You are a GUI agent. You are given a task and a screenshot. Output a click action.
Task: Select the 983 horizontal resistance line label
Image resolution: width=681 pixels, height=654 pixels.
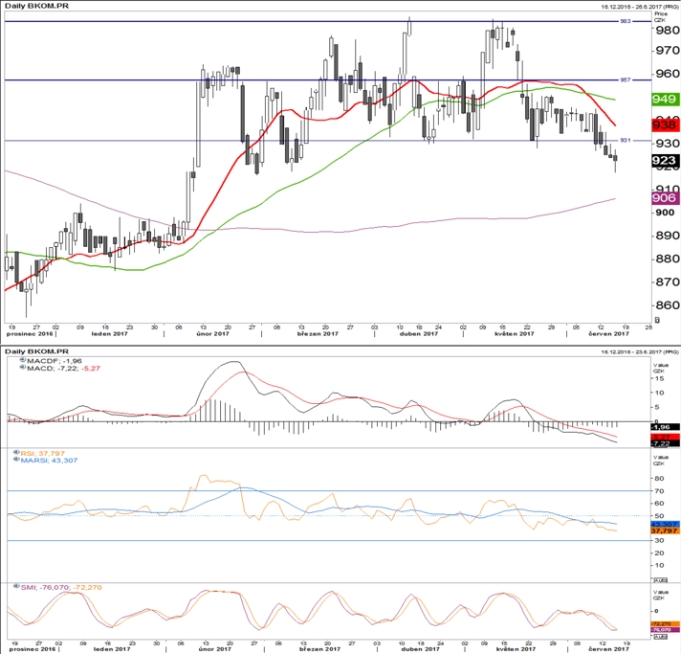coord(625,21)
